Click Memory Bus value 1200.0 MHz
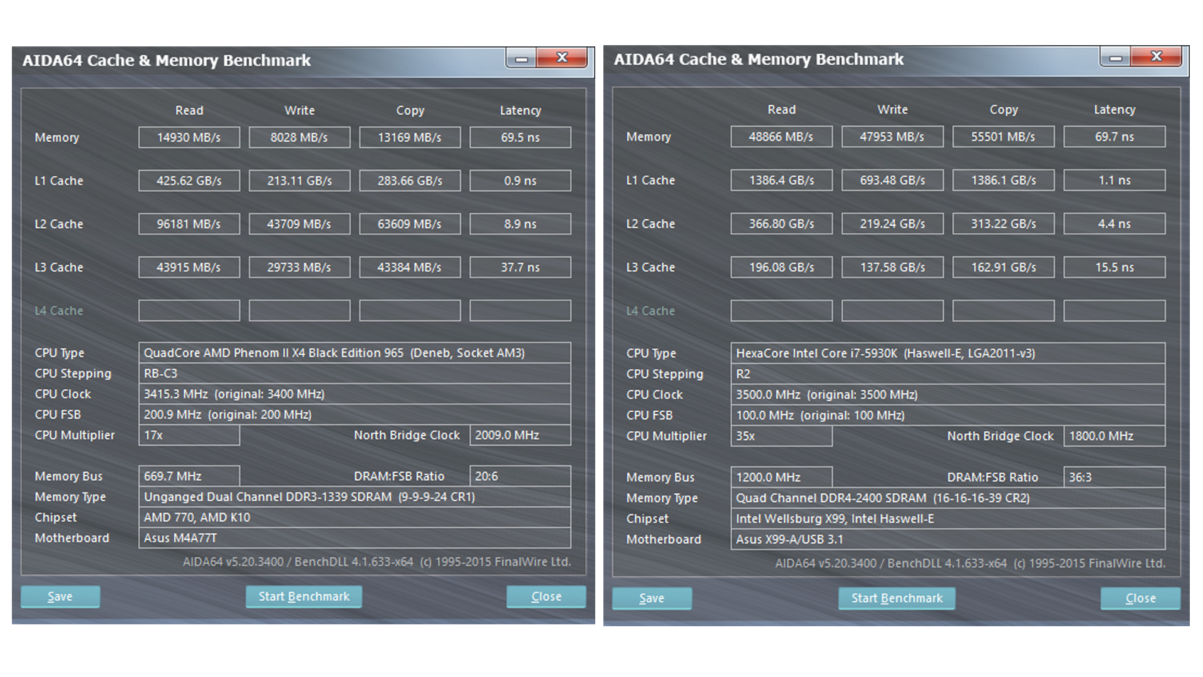Image resolution: width=1203 pixels, height=677 pixels. [x=781, y=478]
